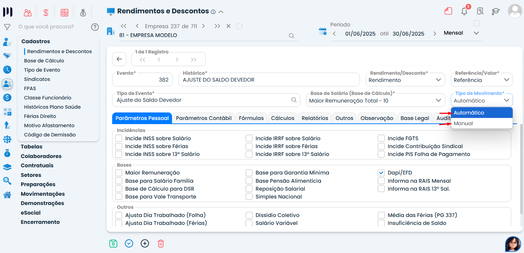
Task: Click the help question mark icon
Action: (x=95, y=27)
